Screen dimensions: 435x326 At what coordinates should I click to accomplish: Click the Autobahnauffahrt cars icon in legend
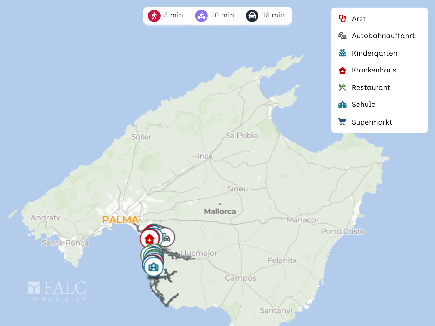tap(342, 36)
